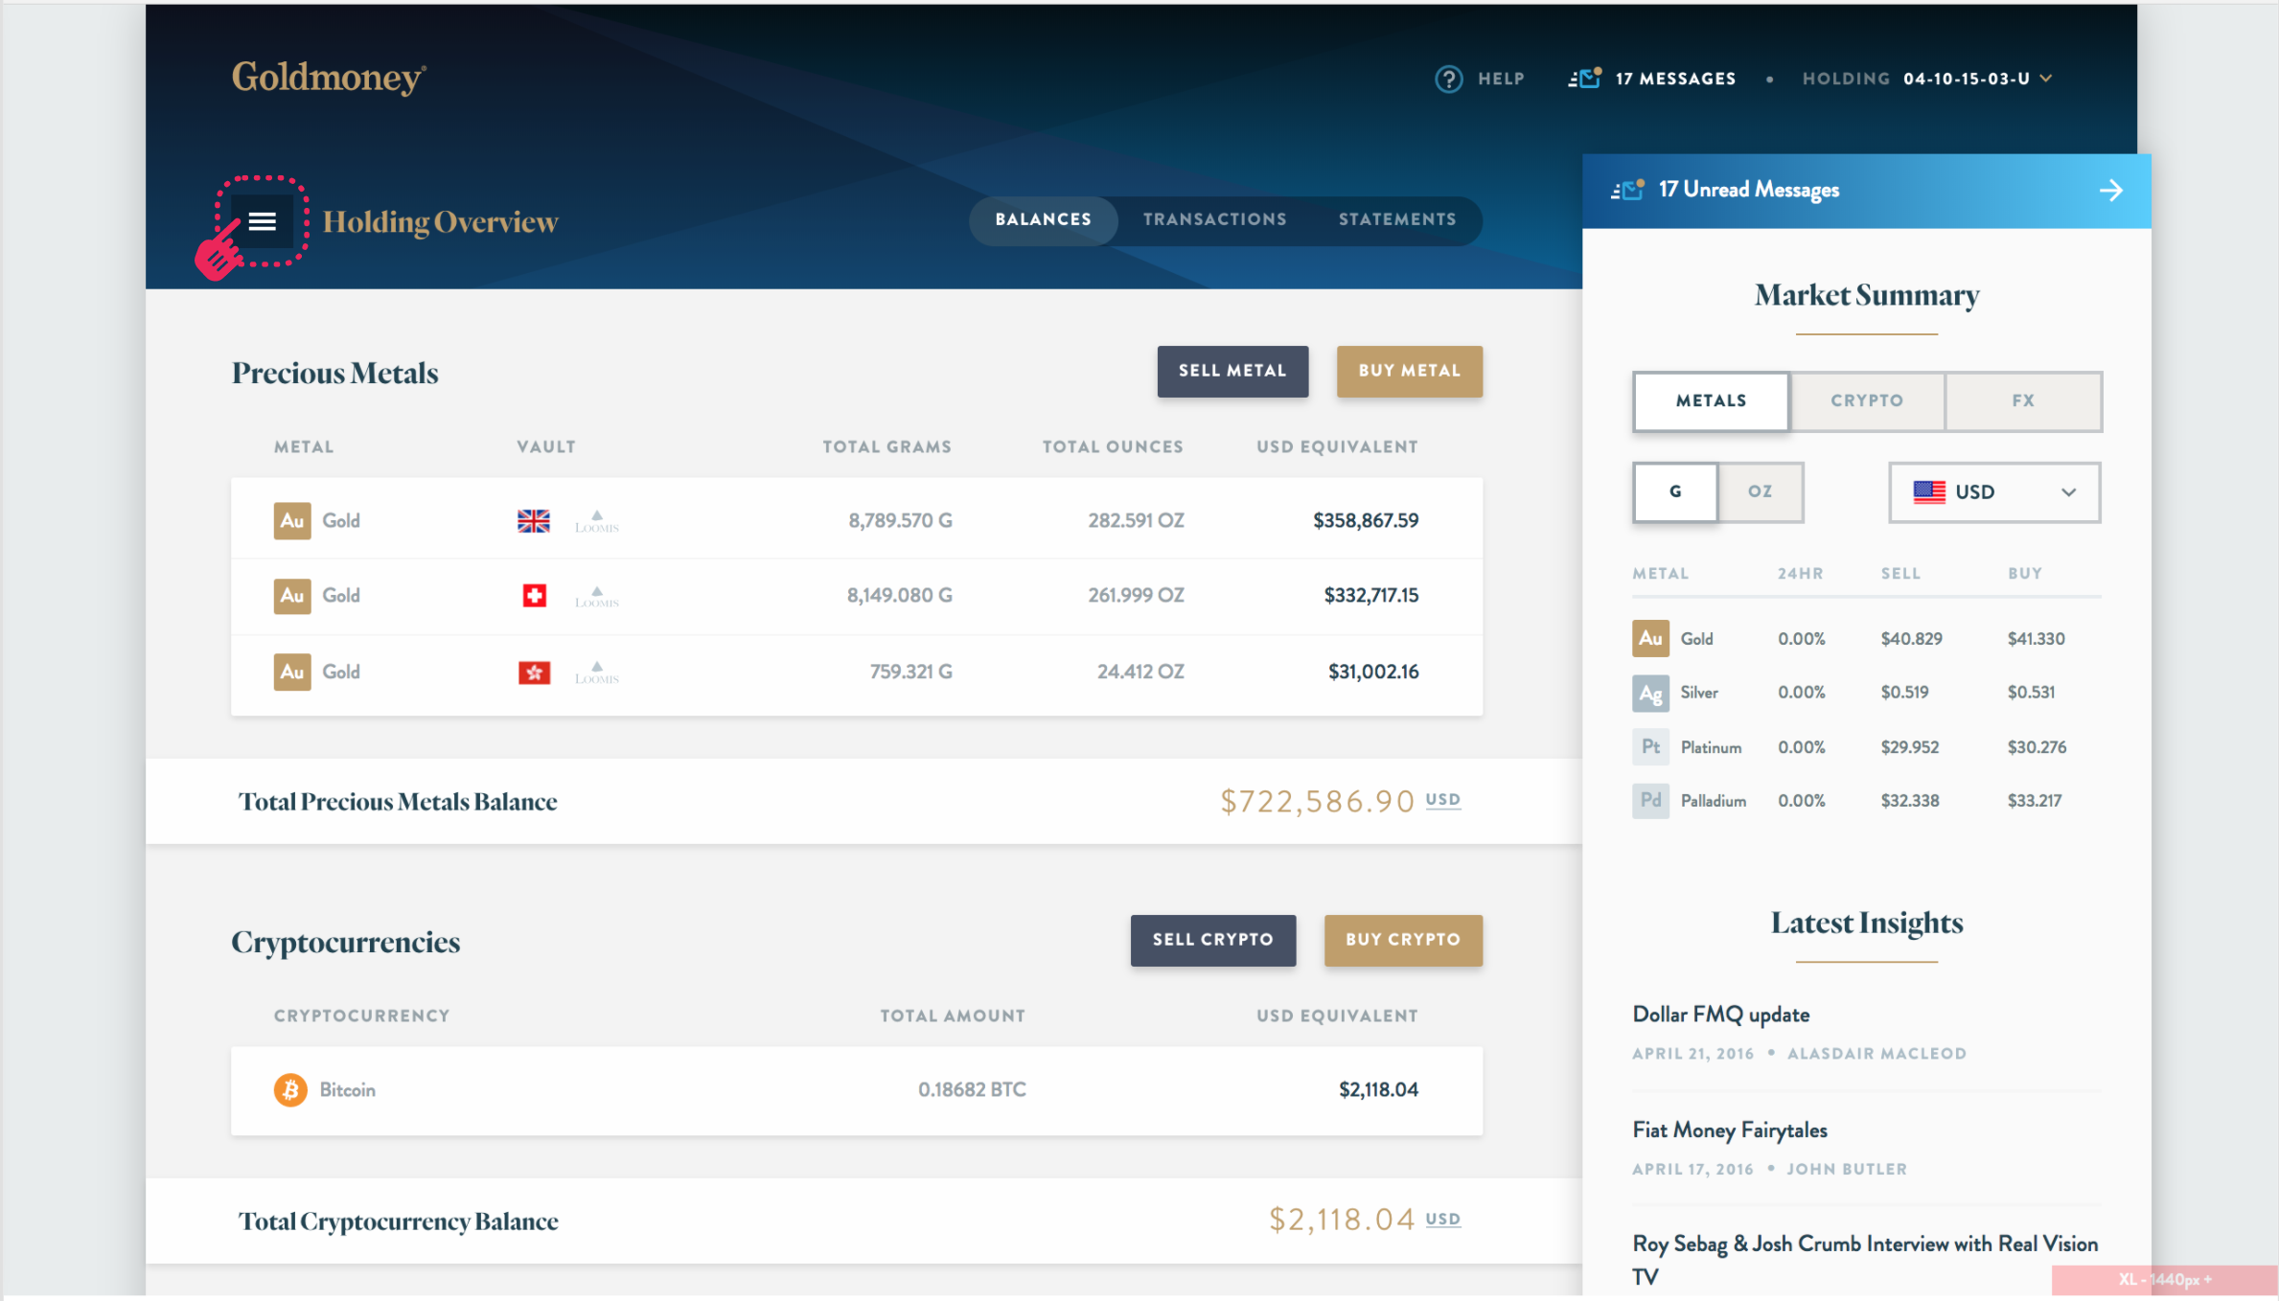Open the Statements tab
Image resolution: width=2279 pixels, height=1301 pixels.
coord(1397,219)
